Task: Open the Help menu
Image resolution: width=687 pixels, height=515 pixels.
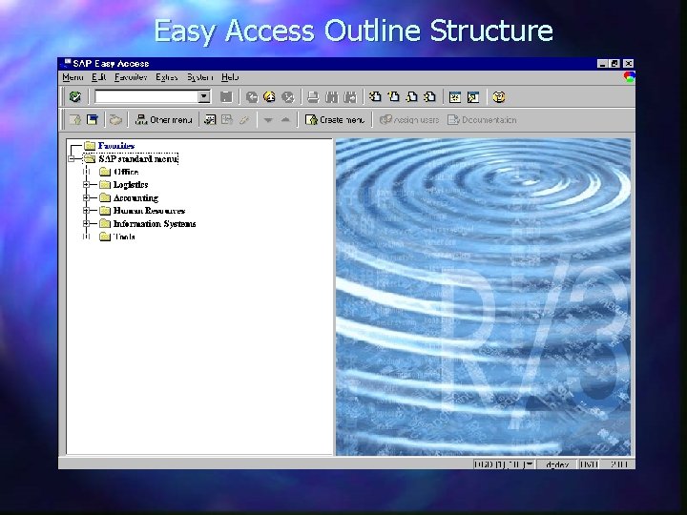Action: [230, 77]
